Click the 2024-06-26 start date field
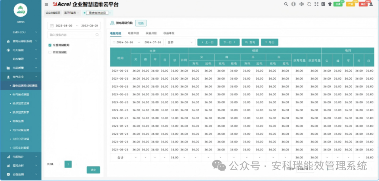The image size is (379, 181). pyautogui.click(x=124, y=42)
